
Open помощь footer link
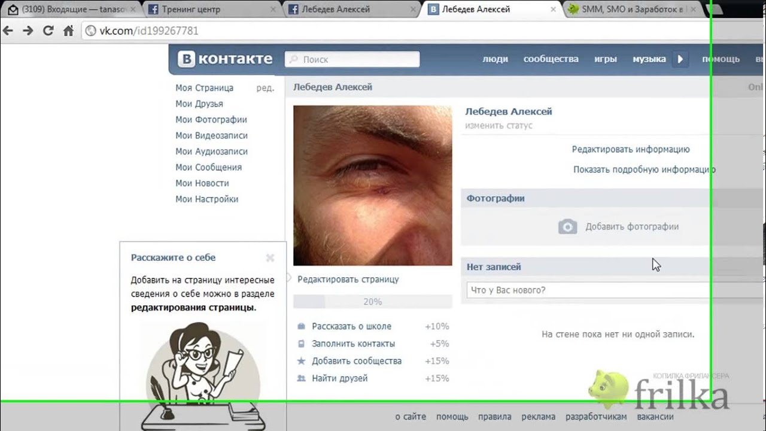pyautogui.click(x=452, y=417)
